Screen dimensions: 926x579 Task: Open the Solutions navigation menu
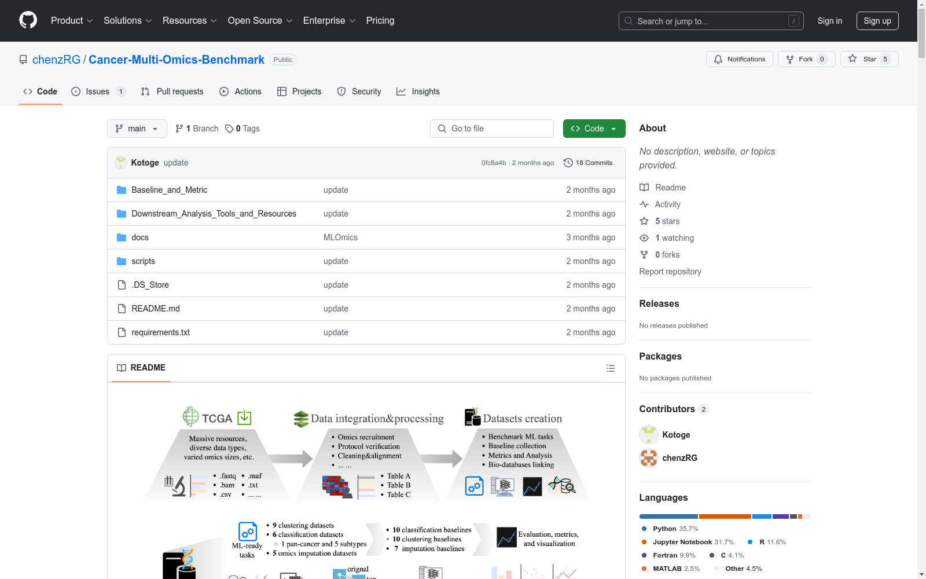(127, 21)
